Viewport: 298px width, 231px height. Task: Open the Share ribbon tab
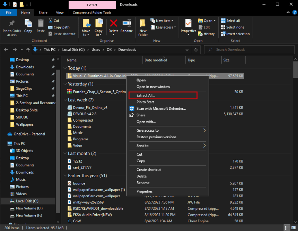(x=43, y=12)
